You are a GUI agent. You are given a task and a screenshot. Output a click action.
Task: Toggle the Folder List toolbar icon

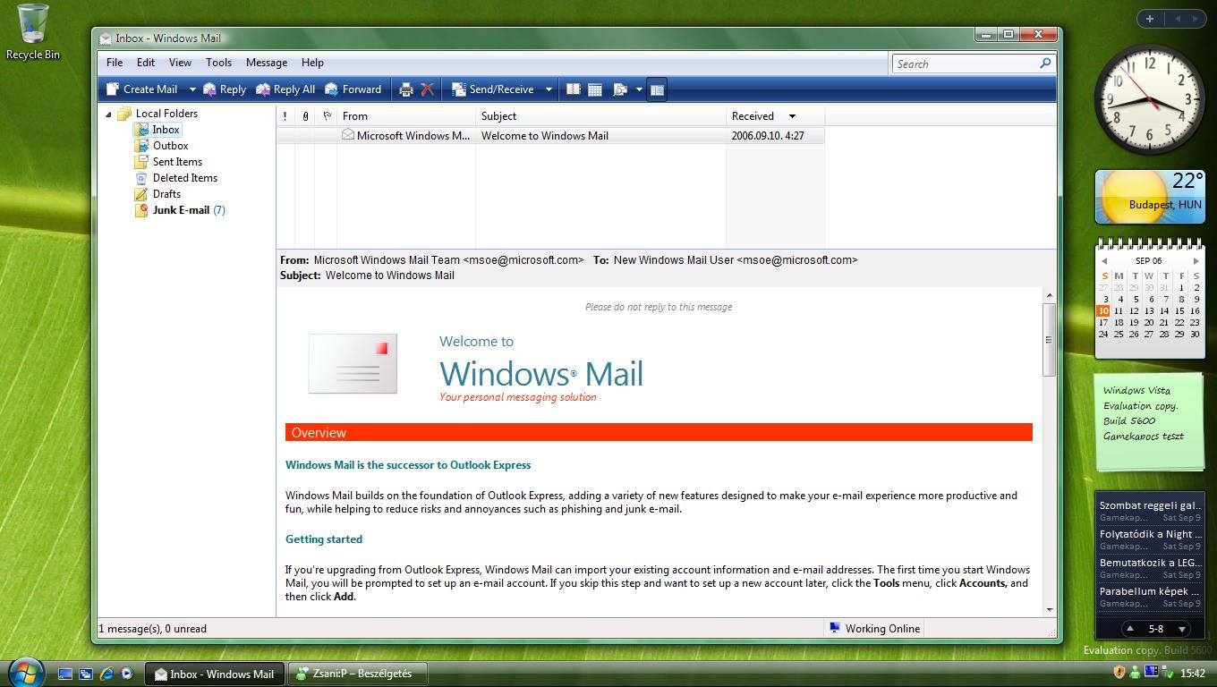tap(657, 89)
